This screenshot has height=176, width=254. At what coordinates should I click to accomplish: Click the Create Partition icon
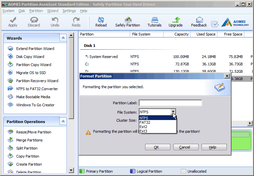click(10, 164)
